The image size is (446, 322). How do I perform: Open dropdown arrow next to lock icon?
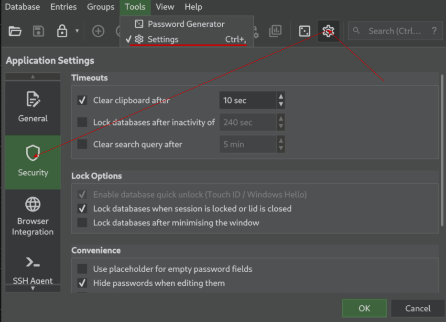click(77, 32)
